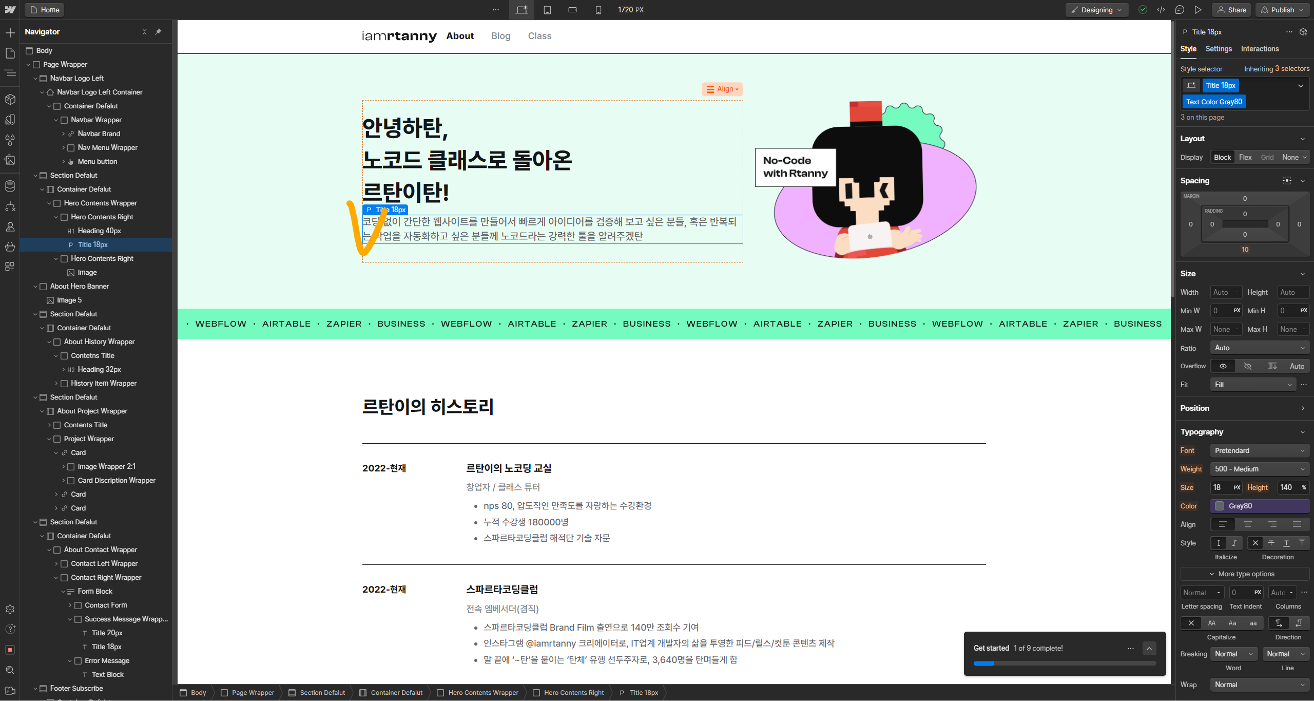The height and width of the screenshot is (701, 1314).
Task: Click the About nav link on canvas
Action: point(460,36)
